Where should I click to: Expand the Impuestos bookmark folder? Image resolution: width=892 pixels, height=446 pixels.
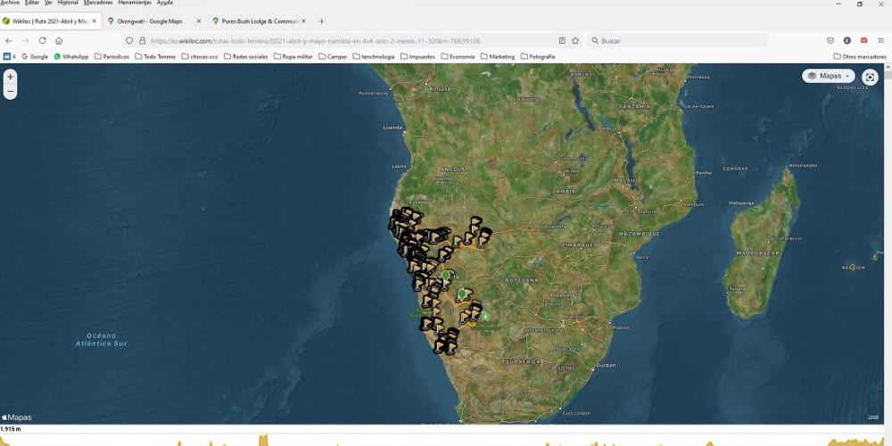(418, 56)
